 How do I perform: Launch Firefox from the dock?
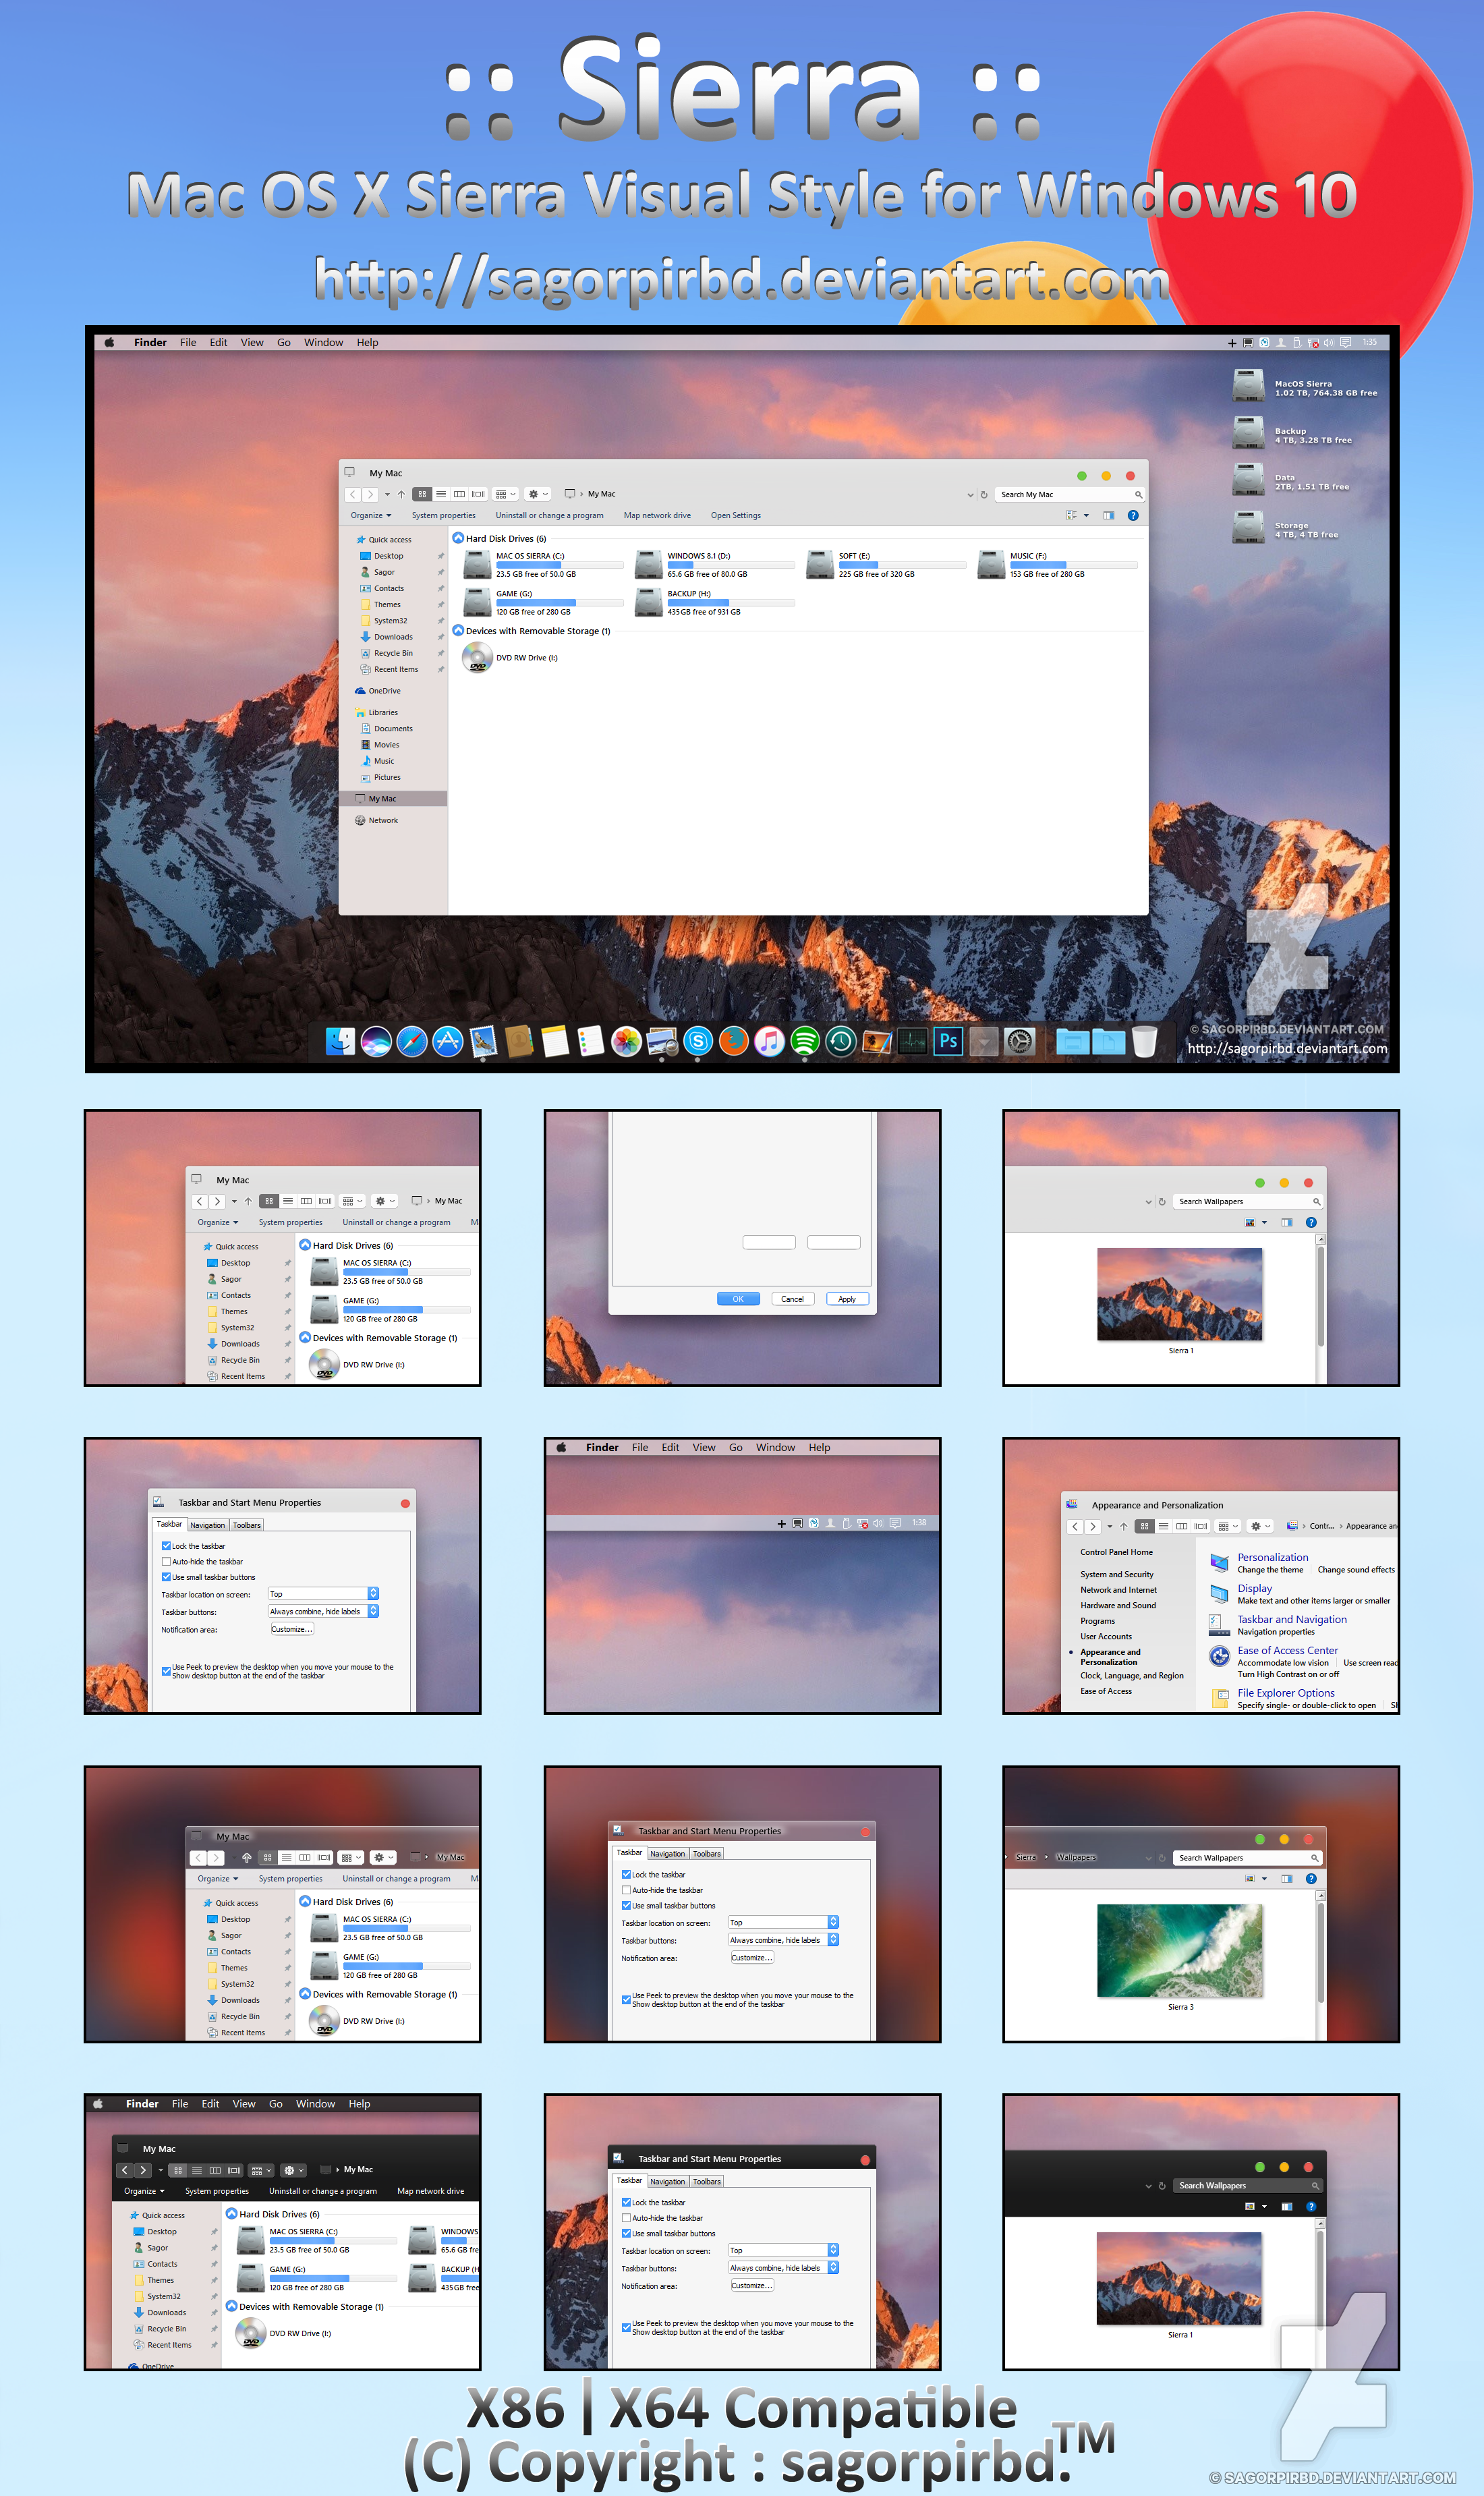click(734, 1041)
